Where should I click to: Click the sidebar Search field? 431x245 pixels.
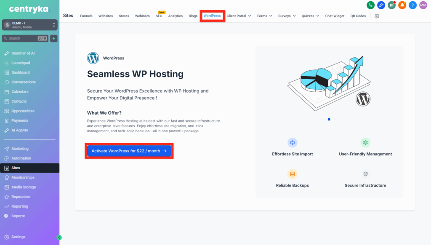(x=25, y=38)
